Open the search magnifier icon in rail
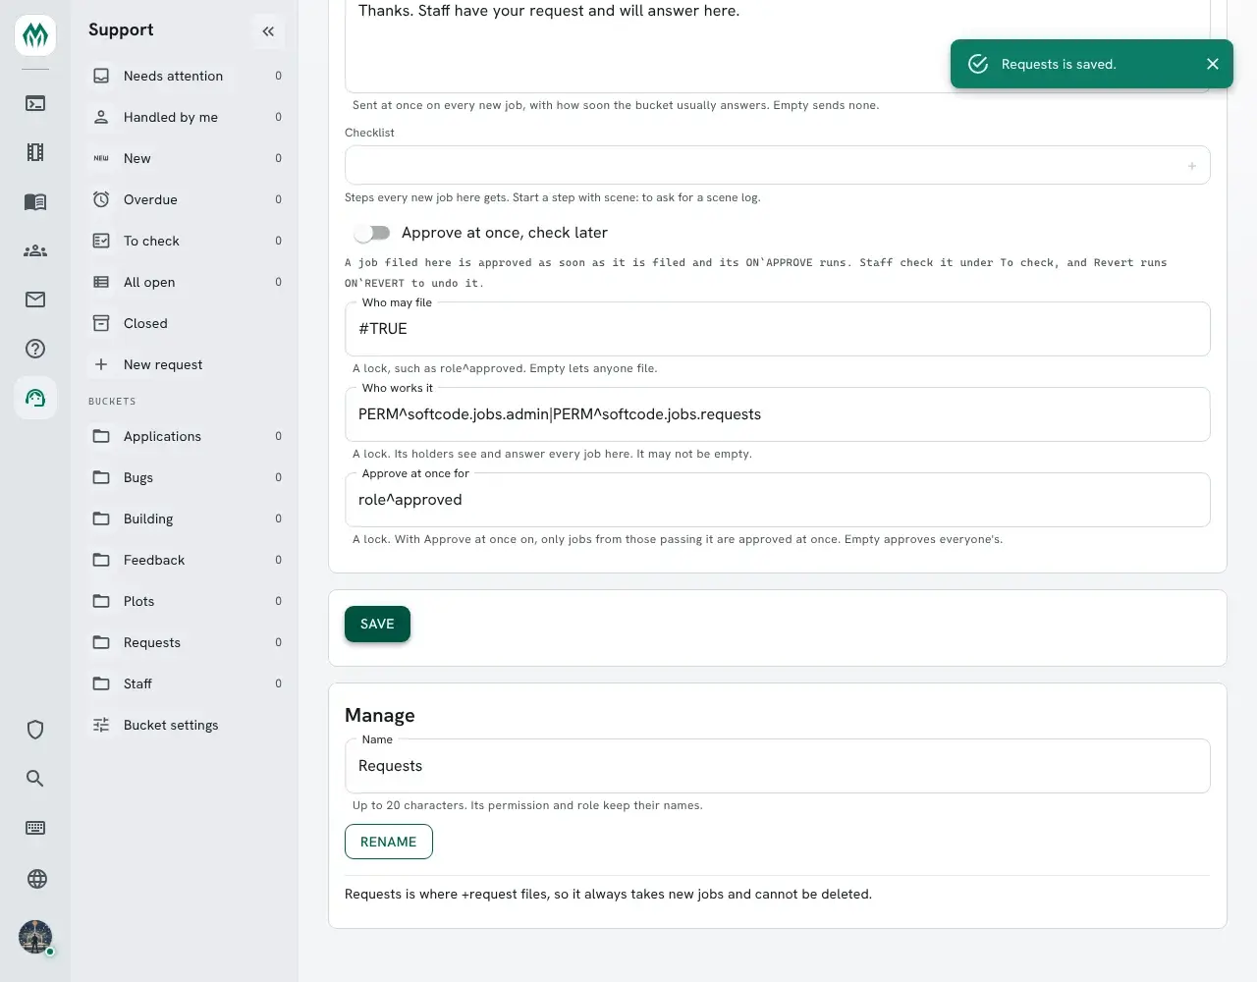1257x982 pixels. [35, 779]
